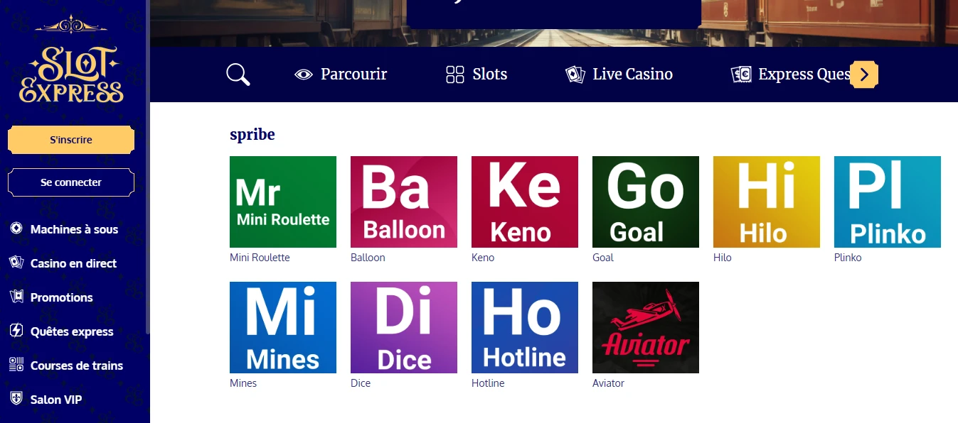Select the Slots grid icon
This screenshot has width=958, height=423.
pos(455,75)
